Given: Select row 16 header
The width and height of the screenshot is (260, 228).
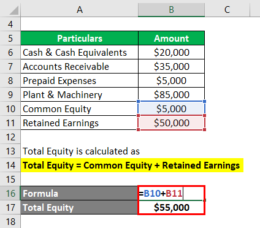Looking at the screenshot, I should pos(10,193).
